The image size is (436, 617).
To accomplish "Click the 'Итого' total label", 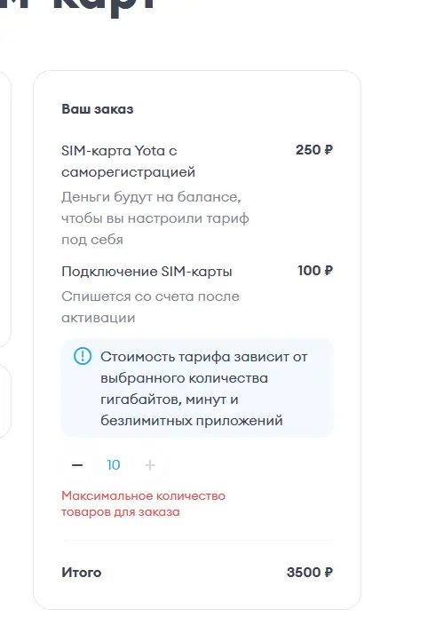I will [x=82, y=572].
